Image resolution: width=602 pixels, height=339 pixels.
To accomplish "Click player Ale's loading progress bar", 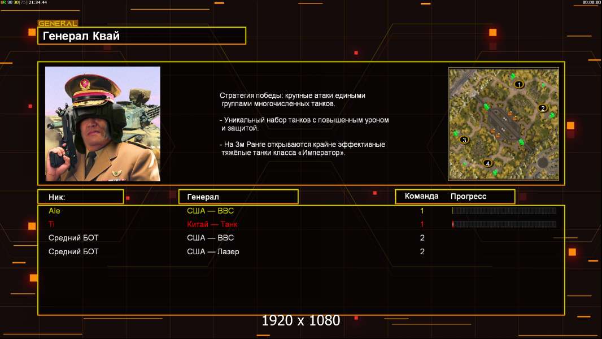I will (x=504, y=211).
